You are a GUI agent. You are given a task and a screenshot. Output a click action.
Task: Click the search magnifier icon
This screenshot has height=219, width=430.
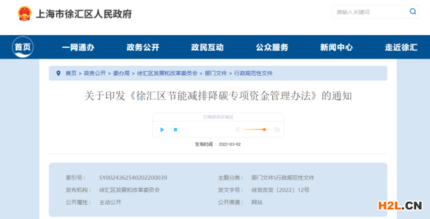413,11
